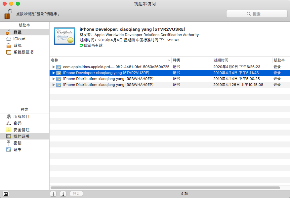The image size is (290, 198).
Task: Select com.apple.idms.appleid.prd certificate name
Action: (116, 67)
